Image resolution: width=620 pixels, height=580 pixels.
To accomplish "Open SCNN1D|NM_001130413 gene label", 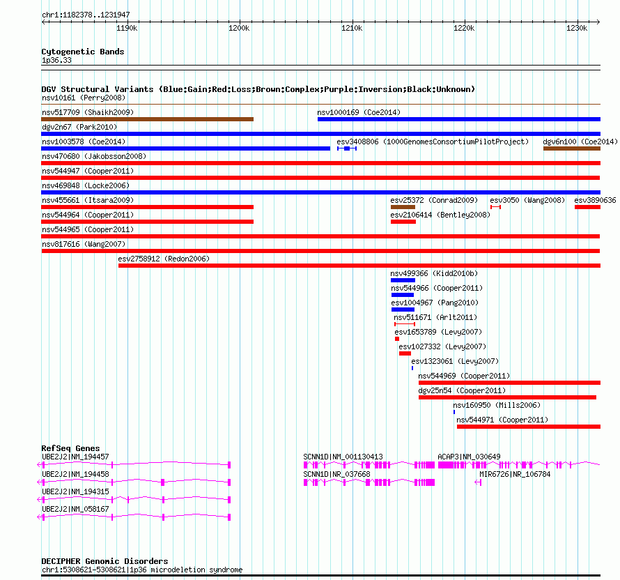I will 343,457.
